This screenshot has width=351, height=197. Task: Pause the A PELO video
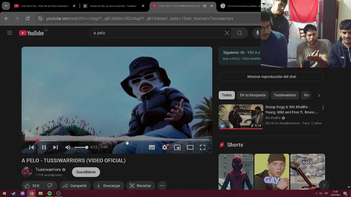point(44,147)
